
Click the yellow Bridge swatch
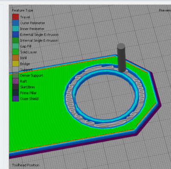[x=15, y=64]
